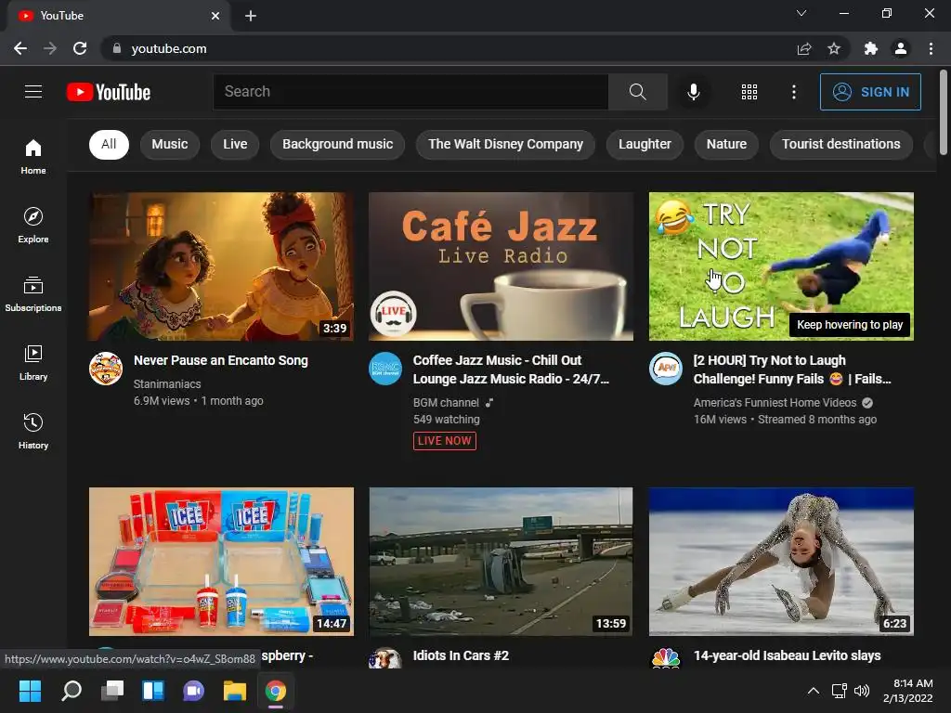Open the Chrome tab search dropdown
Viewport: 951px width, 713px height.
tap(801, 13)
